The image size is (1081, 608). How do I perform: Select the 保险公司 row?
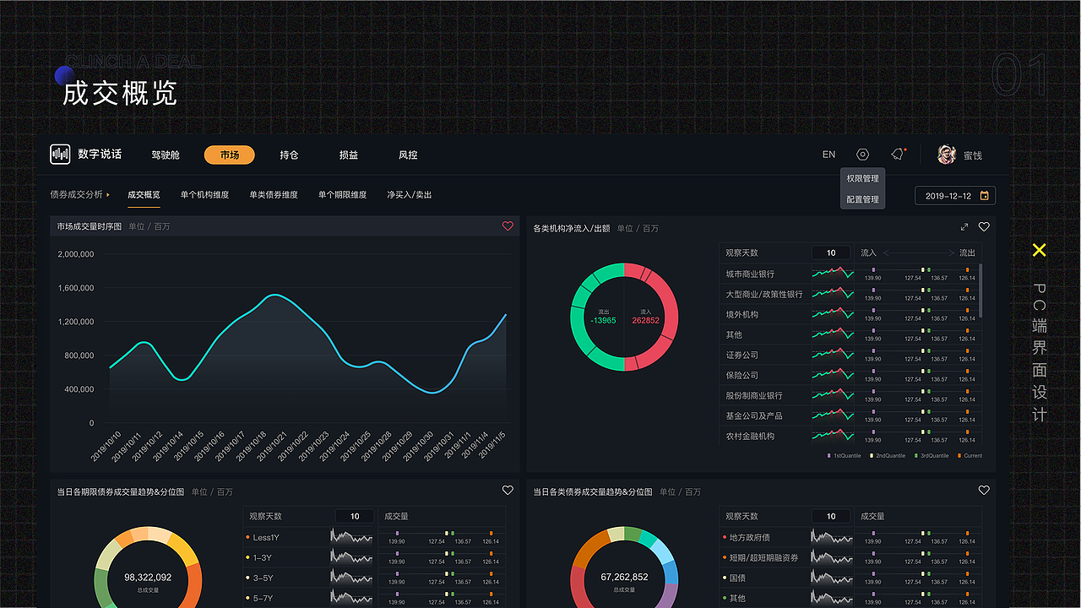pyautogui.click(x=850, y=375)
